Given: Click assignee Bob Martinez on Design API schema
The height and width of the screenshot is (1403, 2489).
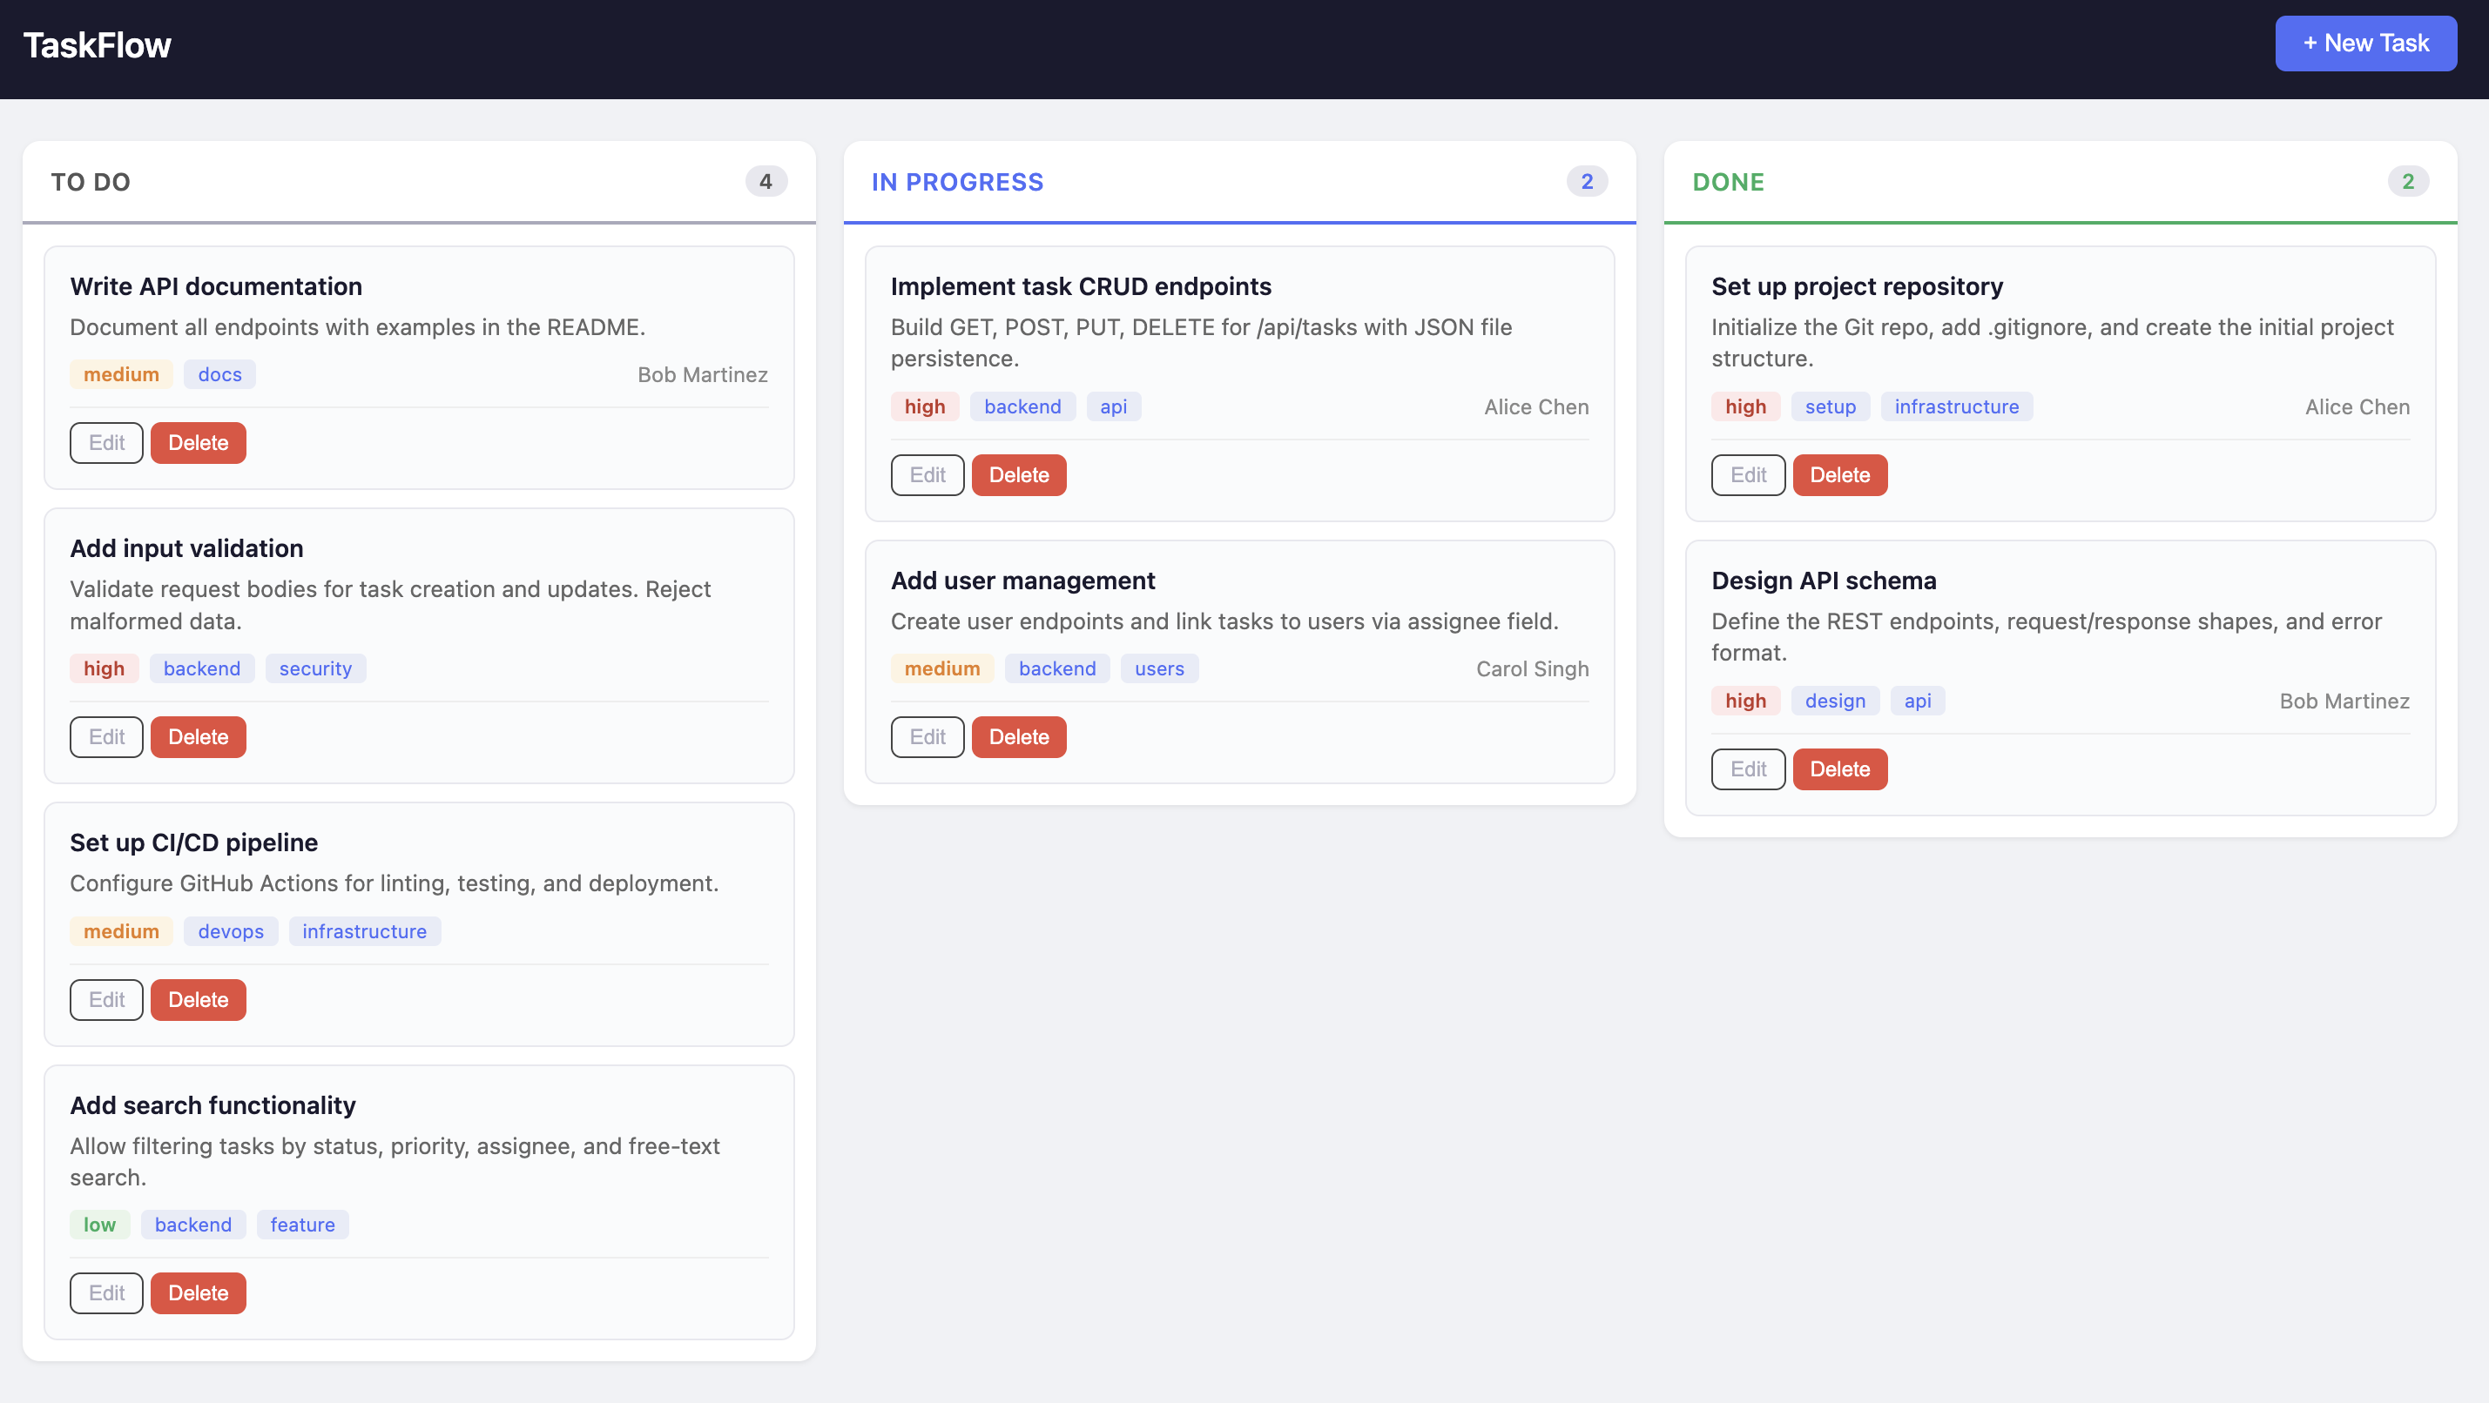Looking at the screenshot, I should (x=2344, y=702).
